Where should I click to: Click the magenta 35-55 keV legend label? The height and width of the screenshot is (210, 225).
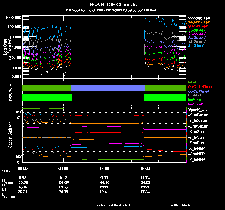pyautogui.click(x=197, y=34)
